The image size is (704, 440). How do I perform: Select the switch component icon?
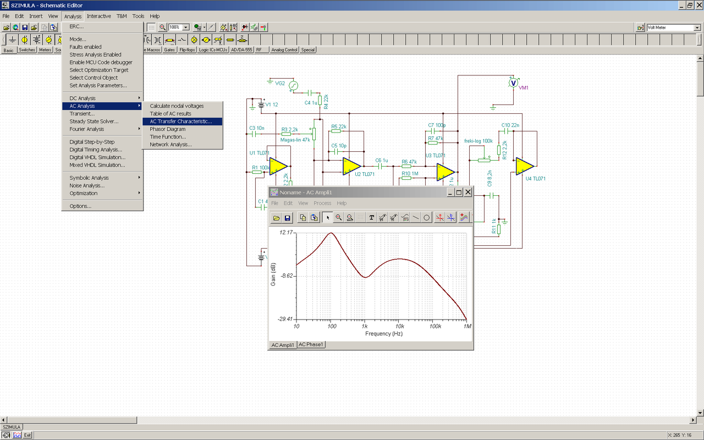click(182, 40)
